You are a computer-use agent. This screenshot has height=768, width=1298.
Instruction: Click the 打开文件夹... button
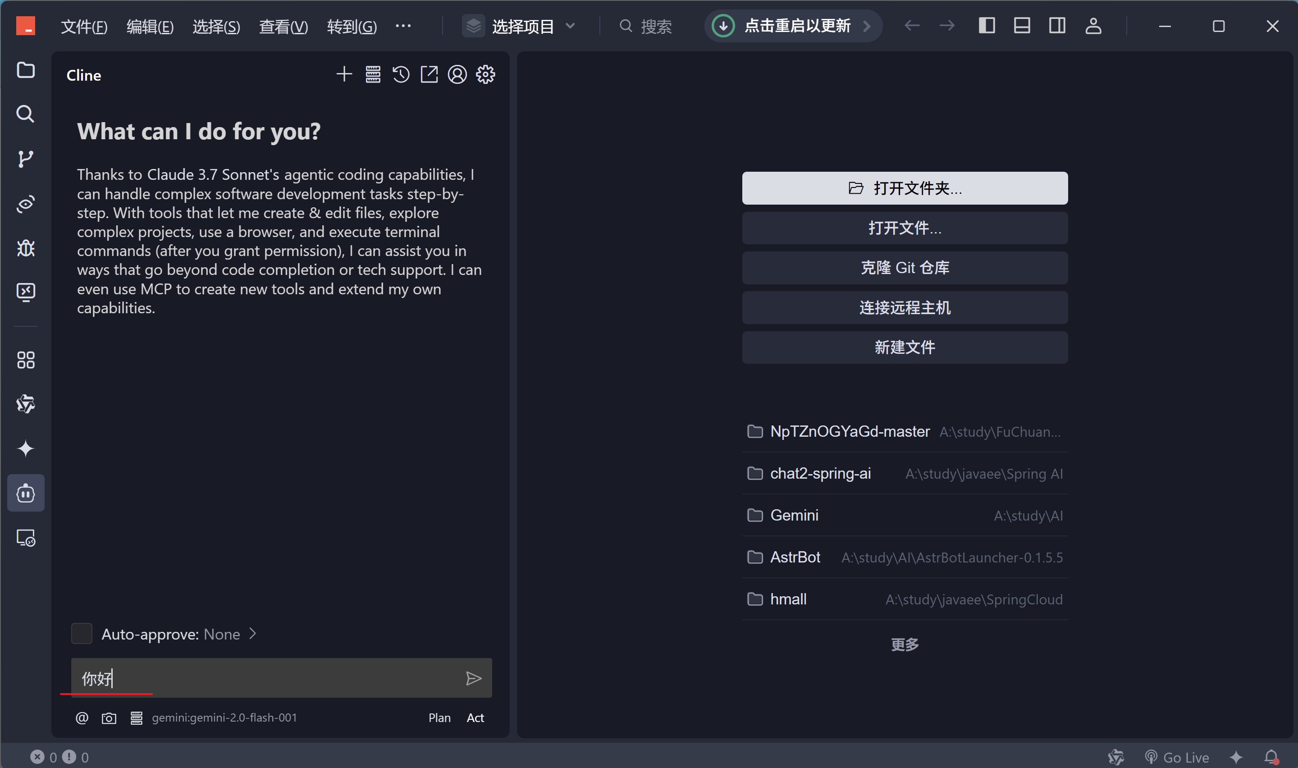904,188
